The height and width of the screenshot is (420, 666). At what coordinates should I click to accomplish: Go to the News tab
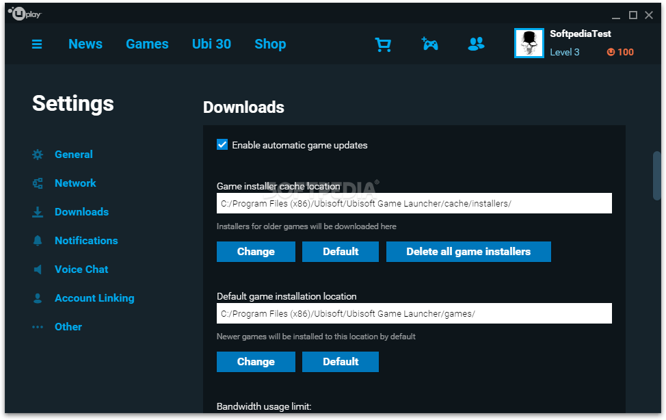coord(85,44)
